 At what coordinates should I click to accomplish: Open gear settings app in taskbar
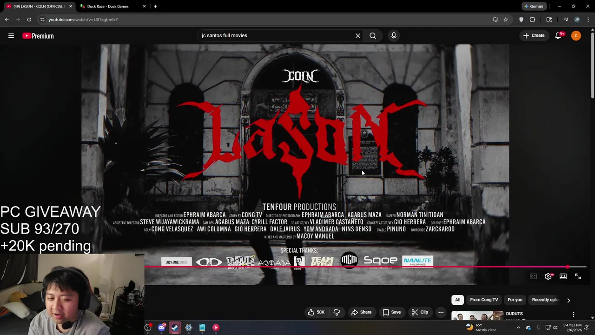[x=189, y=328]
